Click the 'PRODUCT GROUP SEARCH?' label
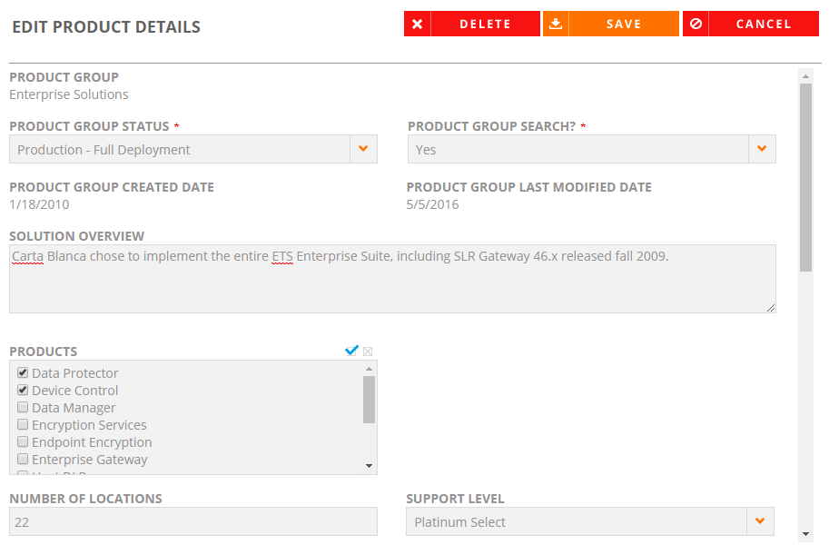This screenshot has height=545, width=829. (x=492, y=126)
